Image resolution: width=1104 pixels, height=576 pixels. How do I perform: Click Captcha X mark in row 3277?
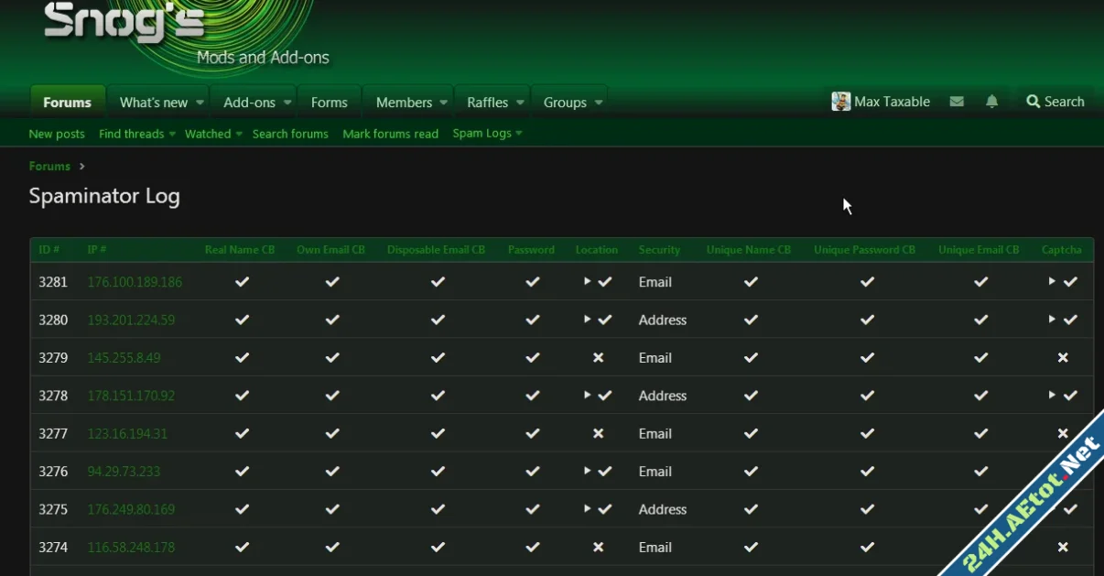tap(1063, 434)
